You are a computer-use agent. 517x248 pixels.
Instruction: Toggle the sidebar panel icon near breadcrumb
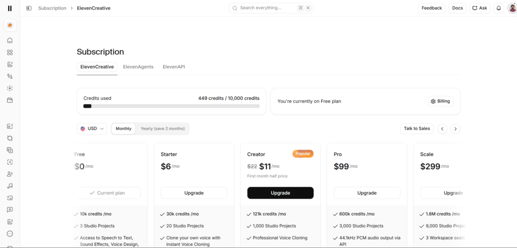pyautogui.click(x=29, y=8)
